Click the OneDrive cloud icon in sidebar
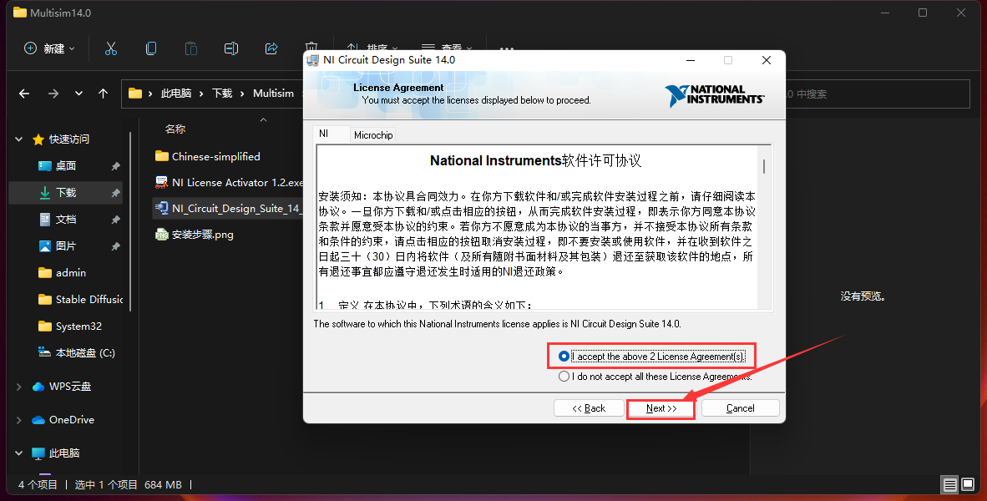Viewport: 987px width, 501px height. pos(38,420)
